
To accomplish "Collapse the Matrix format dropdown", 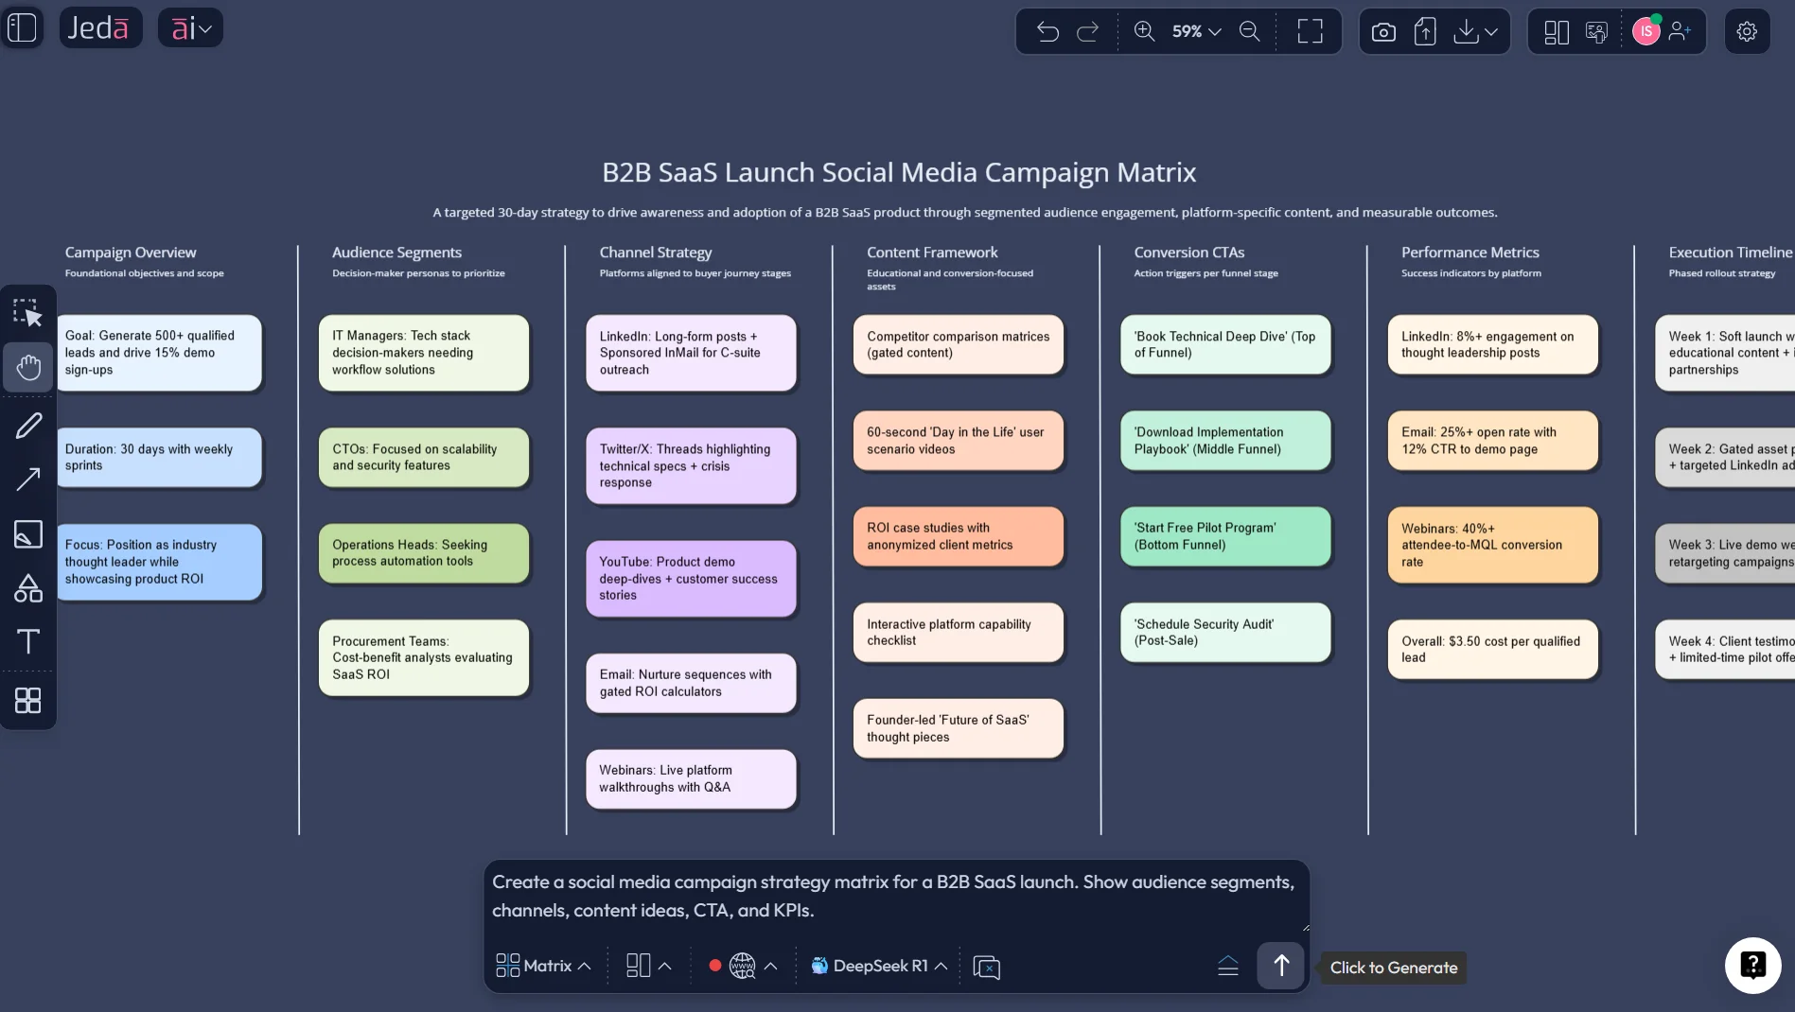I will [542, 966].
